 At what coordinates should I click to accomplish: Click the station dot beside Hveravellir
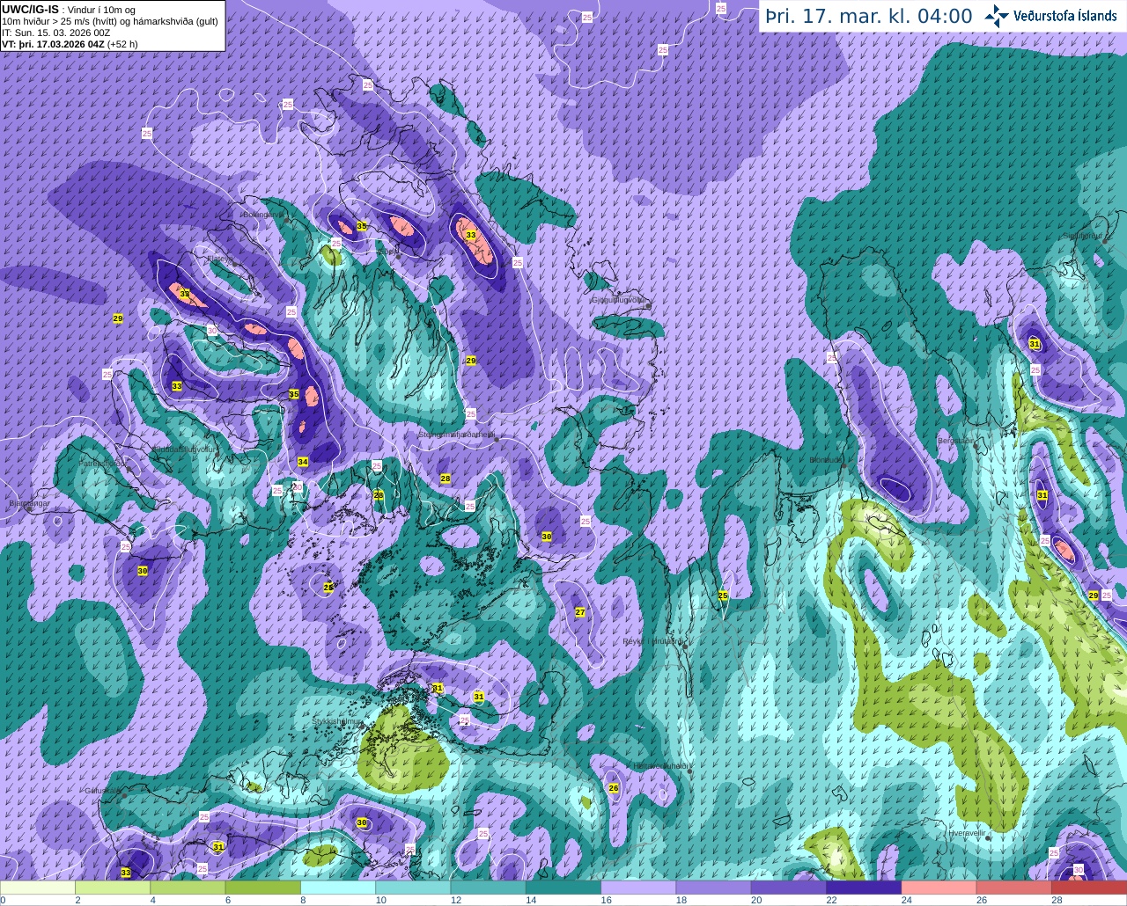pyautogui.click(x=988, y=837)
